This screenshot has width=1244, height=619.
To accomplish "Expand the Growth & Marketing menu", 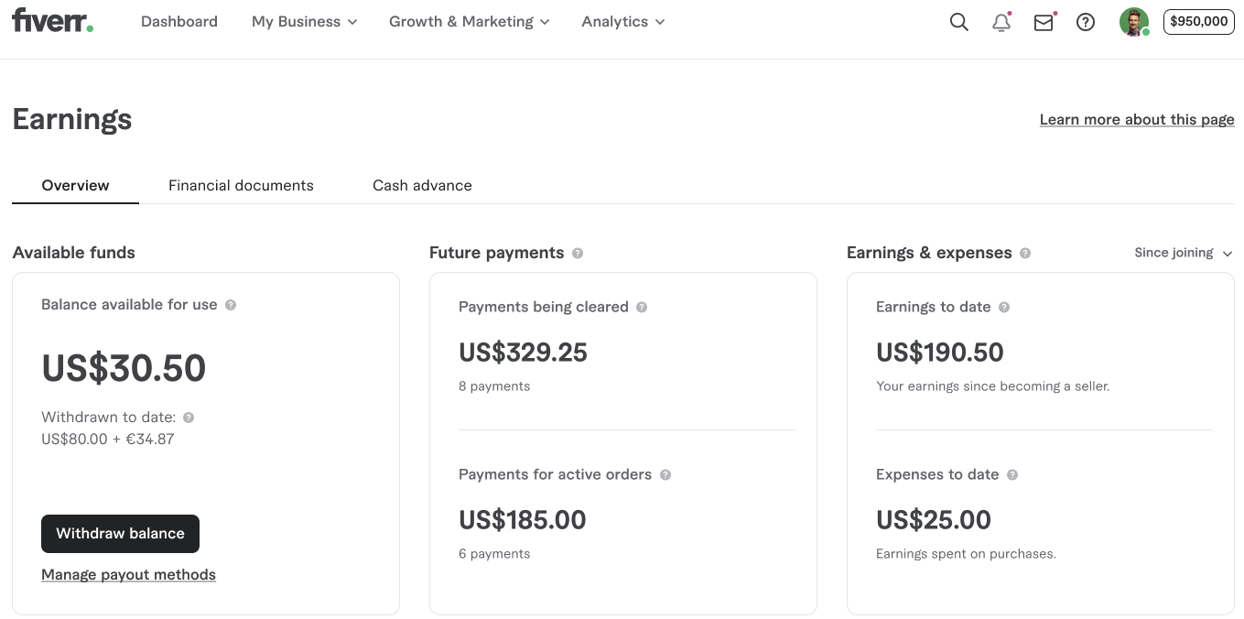I will tap(469, 21).
